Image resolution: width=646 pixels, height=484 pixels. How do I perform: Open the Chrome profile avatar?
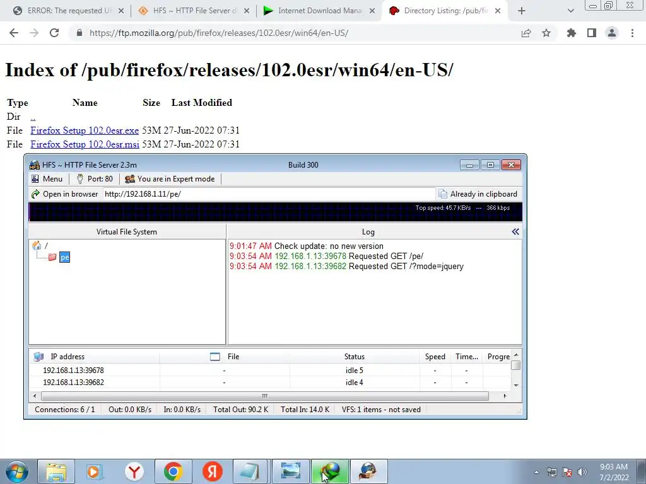pyautogui.click(x=612, y=33)
